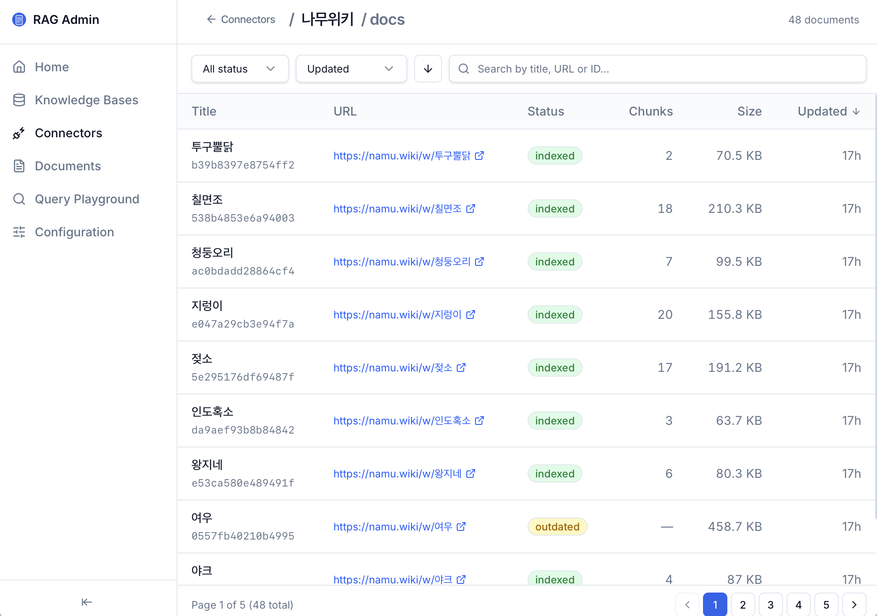
Task: Go to next page chevron
Action: [x=854, y=605]
